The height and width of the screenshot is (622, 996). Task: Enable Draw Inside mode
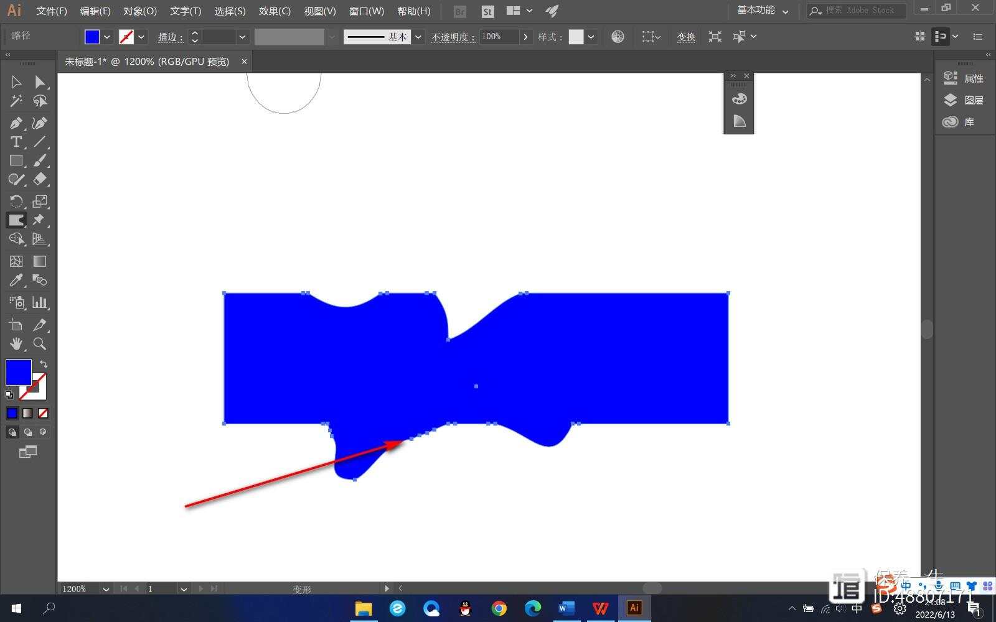[x=43, y=432]
